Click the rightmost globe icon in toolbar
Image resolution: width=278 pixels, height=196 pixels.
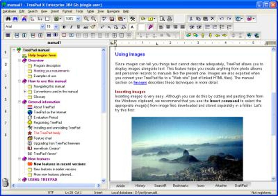tap(257, 35)
